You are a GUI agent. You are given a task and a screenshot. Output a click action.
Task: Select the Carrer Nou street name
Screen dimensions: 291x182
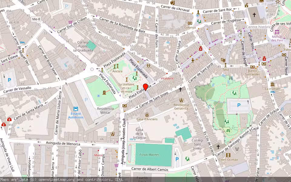[251, 41]
